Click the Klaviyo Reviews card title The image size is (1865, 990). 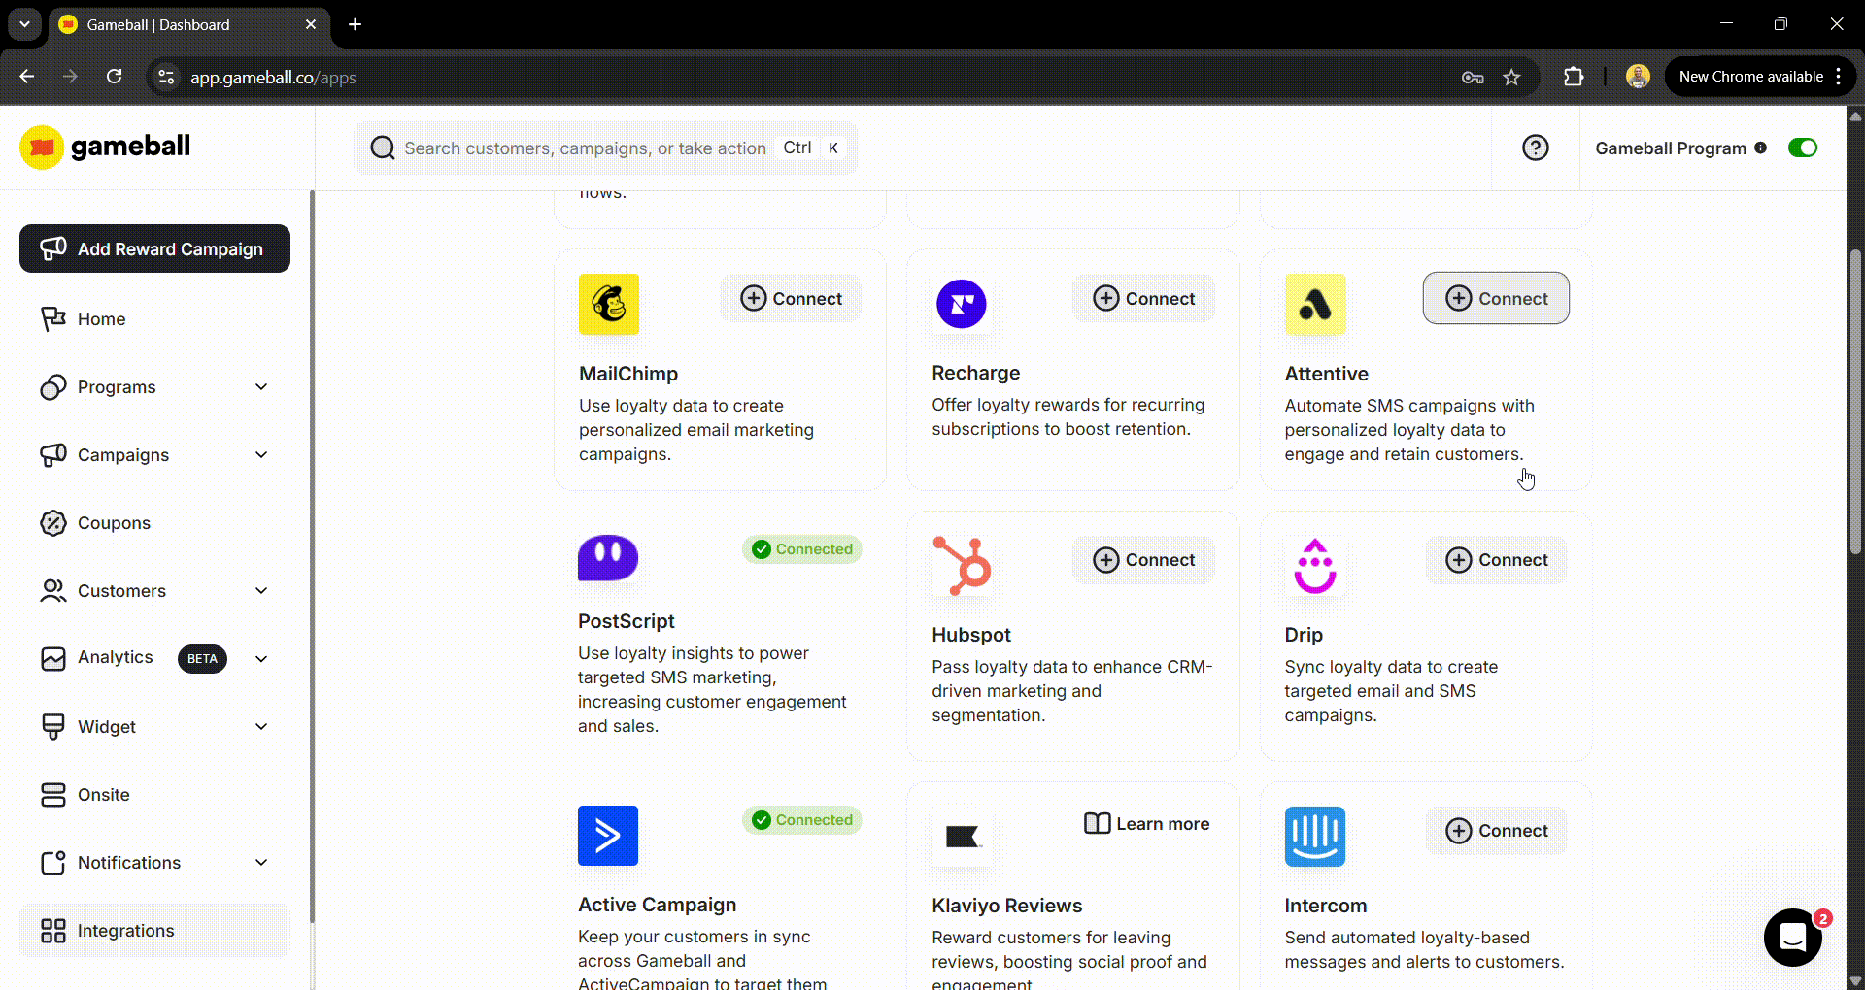tap(1006, 906)
